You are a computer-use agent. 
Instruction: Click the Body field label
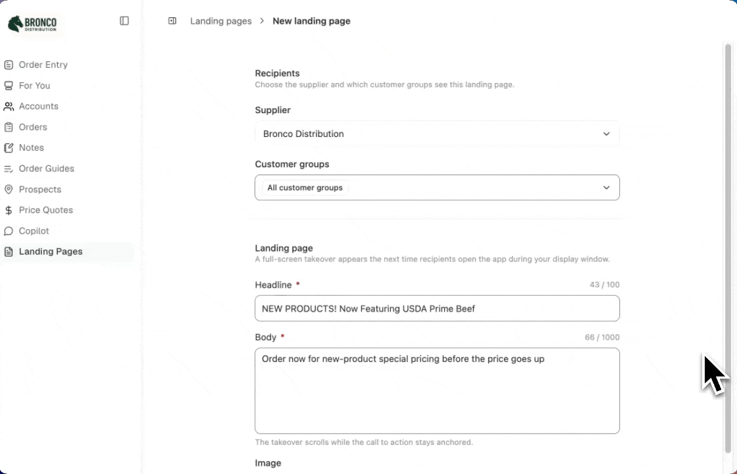click(266, 337)
